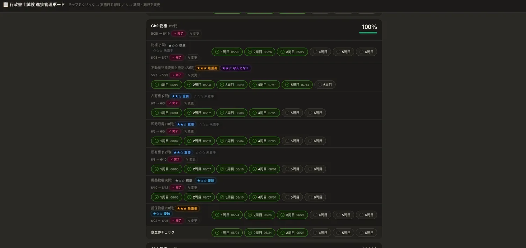Viewport: 526px width, 248px height.
Task: Check the 6周目 chip for 即時取得
Action: (x=315, y=141)
